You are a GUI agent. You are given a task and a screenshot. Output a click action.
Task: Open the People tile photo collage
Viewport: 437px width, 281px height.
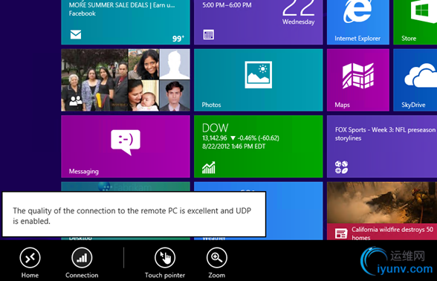[126, 80]
